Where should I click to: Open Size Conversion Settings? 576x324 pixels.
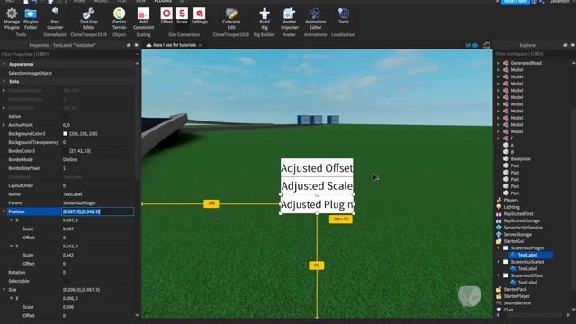pos(200,16)
